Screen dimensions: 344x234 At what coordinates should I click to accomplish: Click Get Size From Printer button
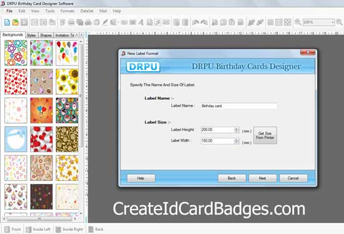pyautogui.click(x=265, y=135)
